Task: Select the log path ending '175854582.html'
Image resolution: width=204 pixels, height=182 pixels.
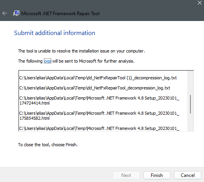Action: click(99, 116)
